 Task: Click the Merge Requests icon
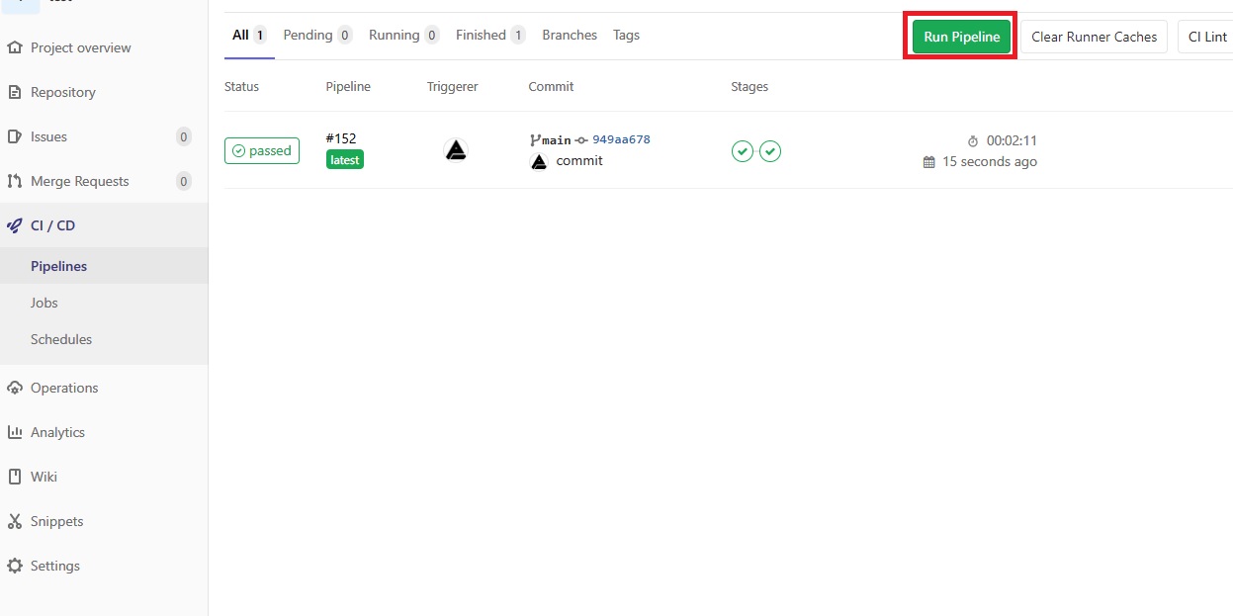pyautogui.click(x=14, y=181)
